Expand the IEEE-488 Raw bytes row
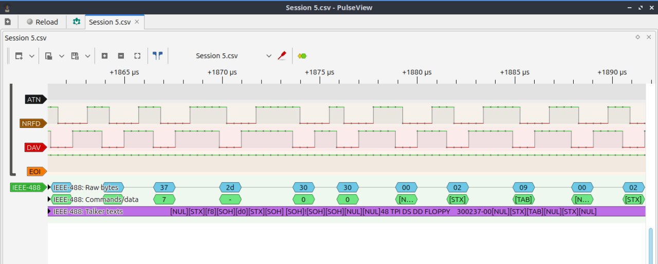Screen dimensions: 658x264 50,187
